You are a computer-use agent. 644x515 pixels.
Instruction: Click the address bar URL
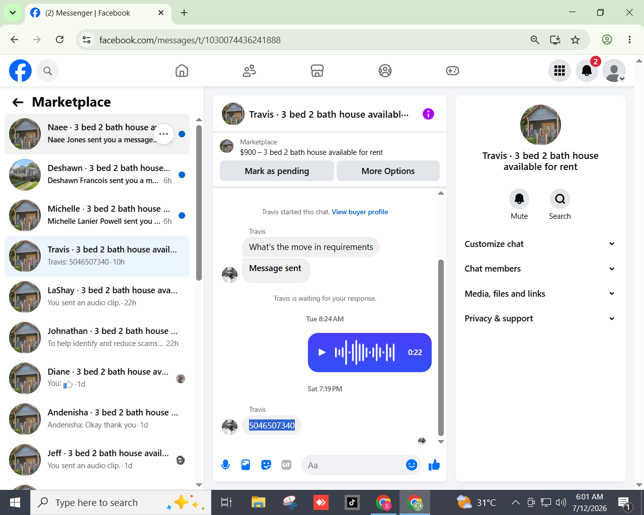pyautogui.click(x=190, y=40)
